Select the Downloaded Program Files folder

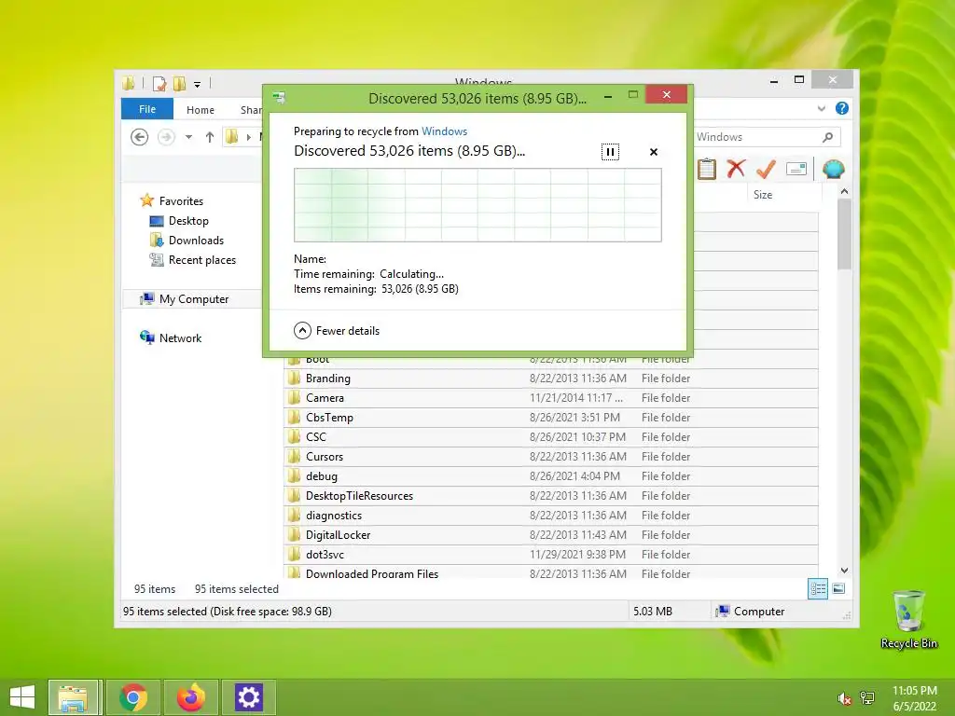tap(550, 572)
